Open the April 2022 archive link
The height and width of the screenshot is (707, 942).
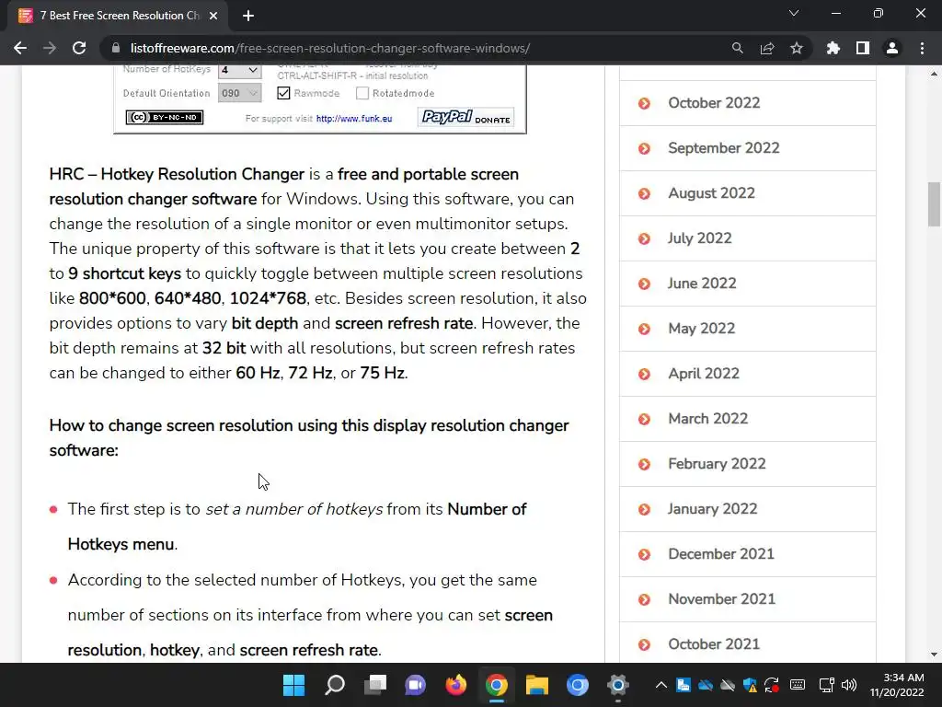(704, 374)
